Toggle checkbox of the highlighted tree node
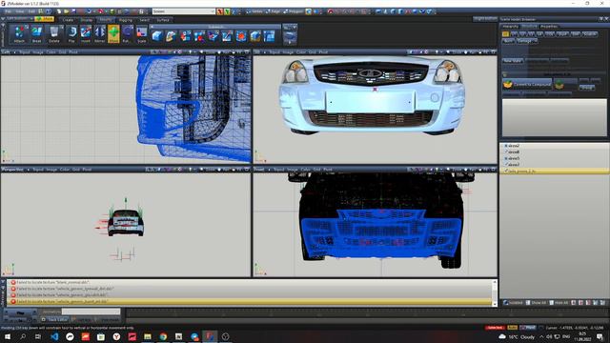 tap(506, 171)
